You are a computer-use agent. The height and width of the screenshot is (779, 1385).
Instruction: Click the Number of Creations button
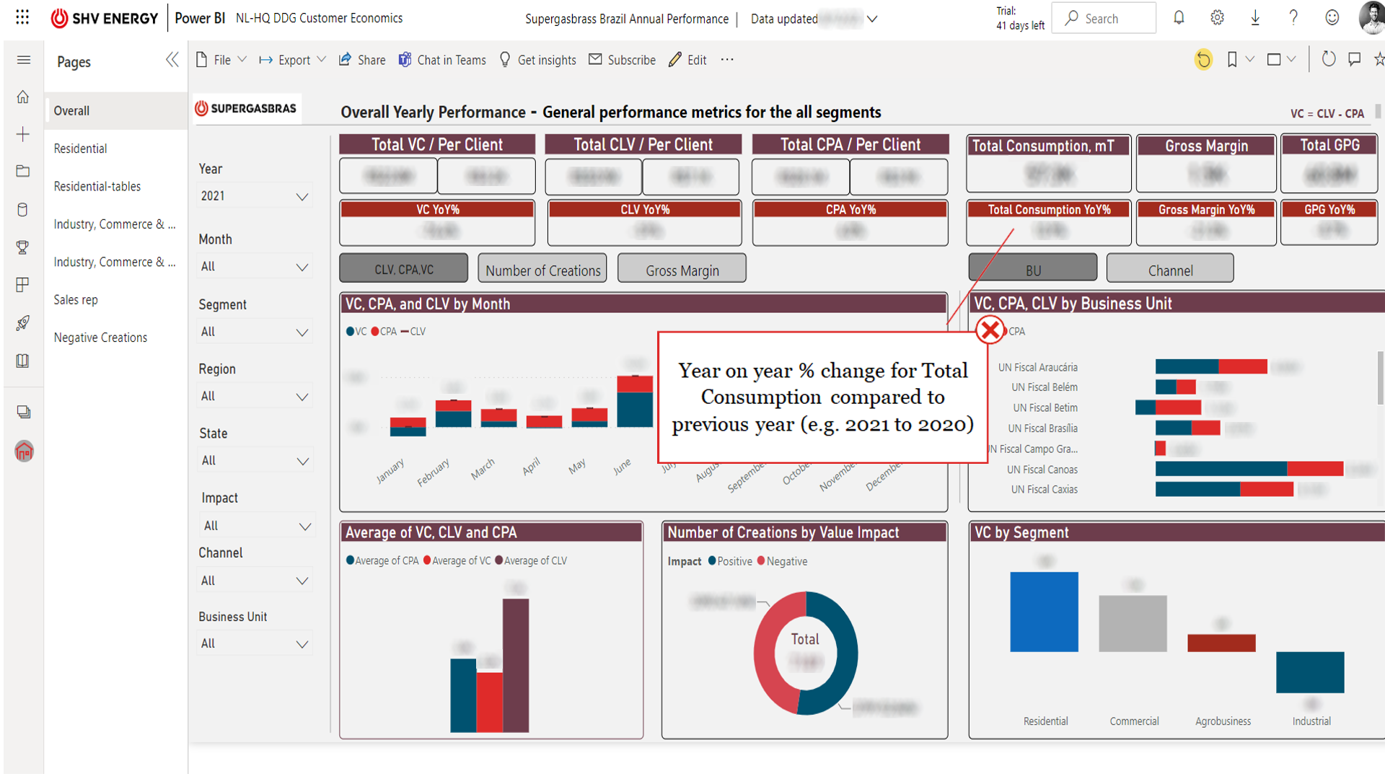[542, 268]
